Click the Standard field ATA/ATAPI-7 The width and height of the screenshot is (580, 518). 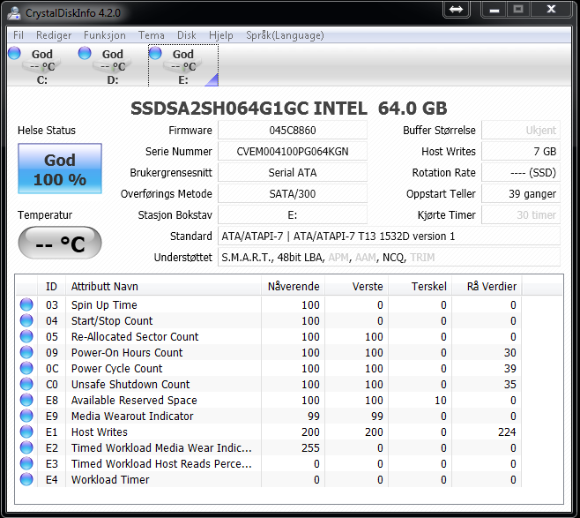pyautogui.click(x=389, y=236)
